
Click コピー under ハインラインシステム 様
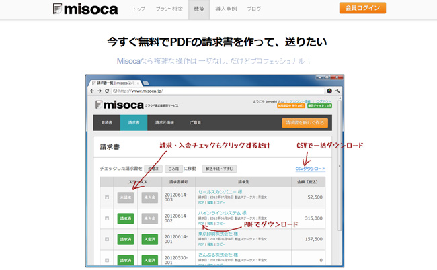click(221, 224)
